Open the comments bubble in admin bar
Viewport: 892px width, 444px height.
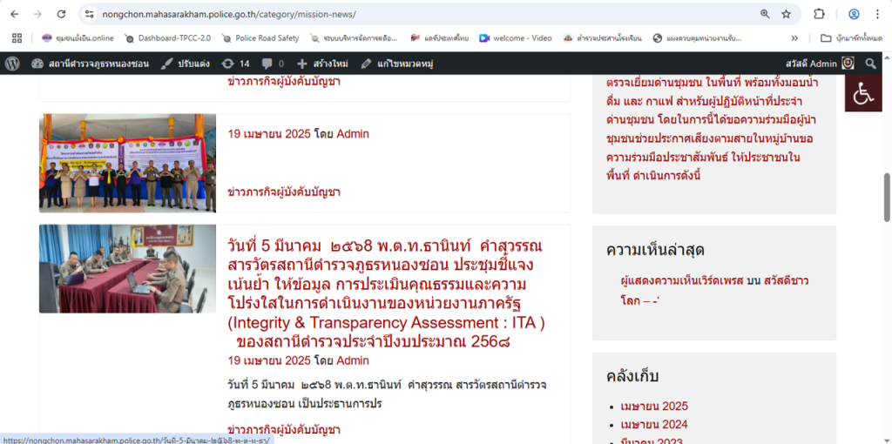273,64
